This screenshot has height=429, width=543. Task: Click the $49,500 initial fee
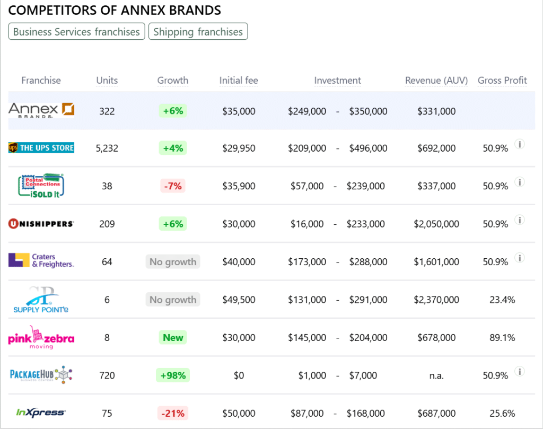pyautogui.click(x=239, y=300)
